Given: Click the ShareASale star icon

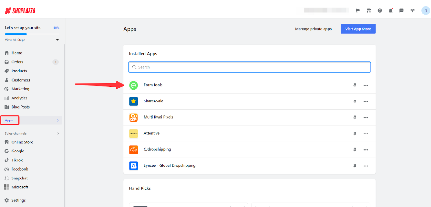Looking at the screenshot, I should [x=133, y=101].
